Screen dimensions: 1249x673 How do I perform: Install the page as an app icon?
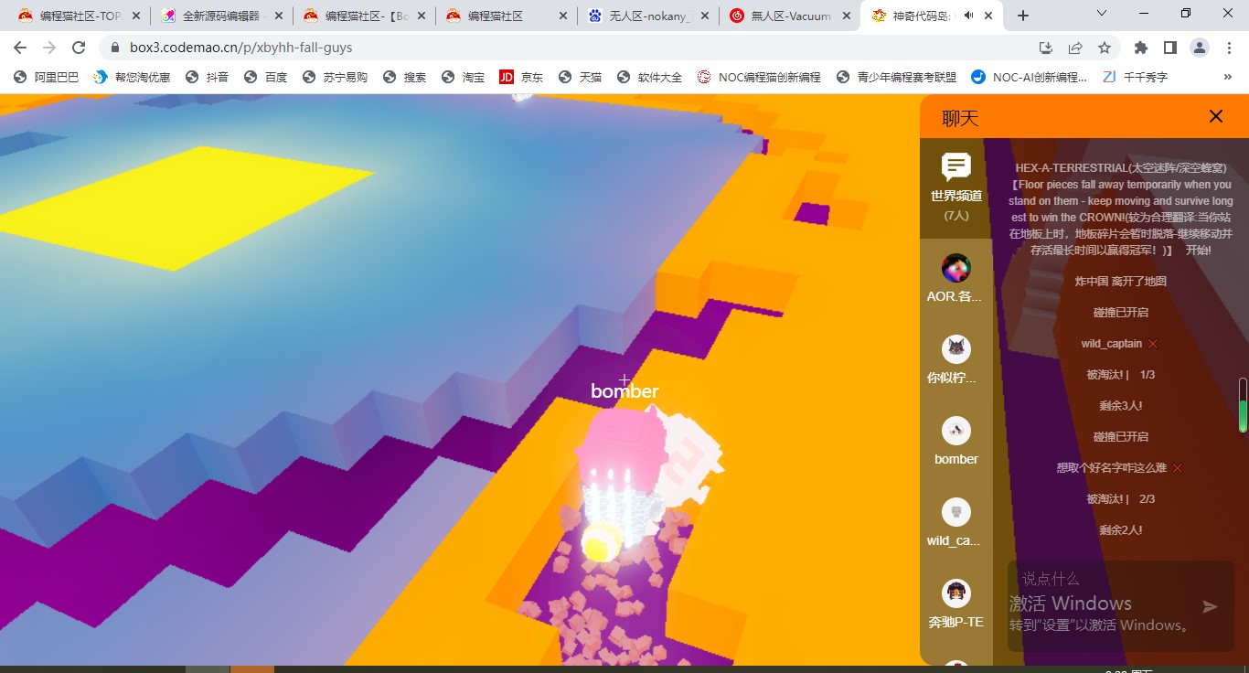coord(1046,48)
